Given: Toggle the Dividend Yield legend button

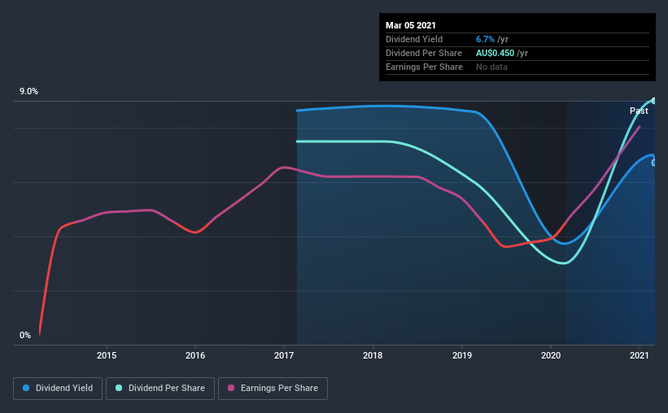Looking at the screenshot, I should point(58,389).
